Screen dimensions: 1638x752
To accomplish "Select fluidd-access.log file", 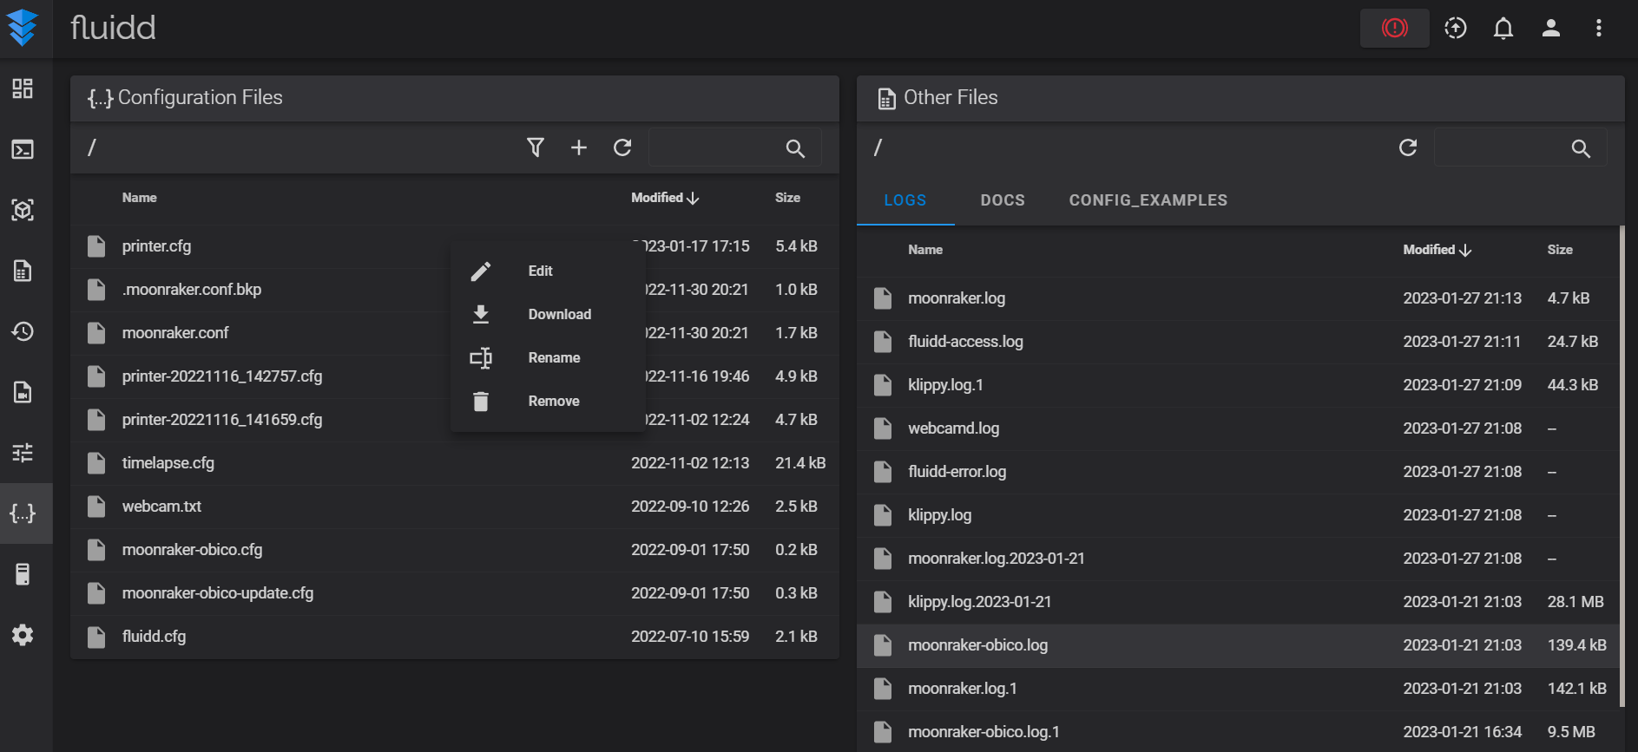I will [1238, 342].
